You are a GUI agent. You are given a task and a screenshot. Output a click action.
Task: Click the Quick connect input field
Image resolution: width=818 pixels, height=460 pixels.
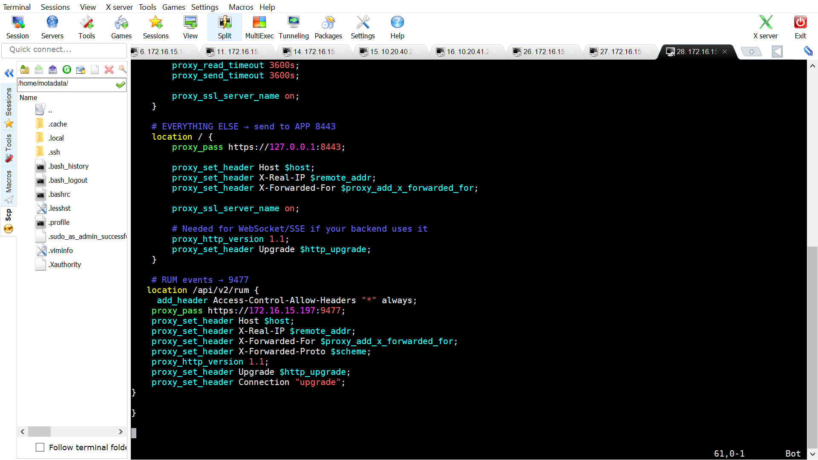point(64,49)
